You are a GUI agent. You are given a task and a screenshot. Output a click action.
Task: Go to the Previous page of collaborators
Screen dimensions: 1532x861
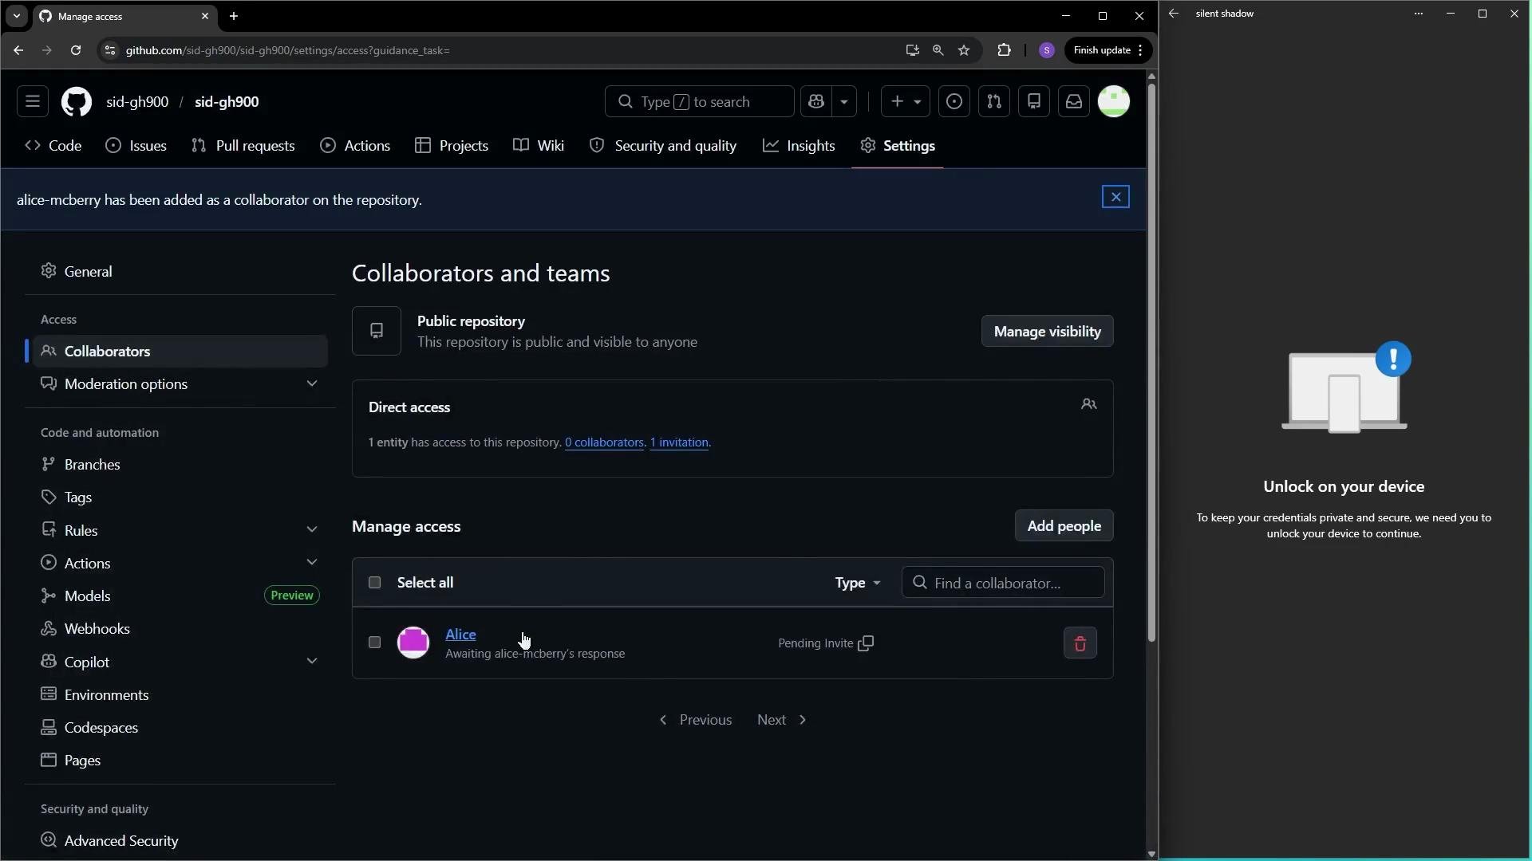[x=695, y=720]
